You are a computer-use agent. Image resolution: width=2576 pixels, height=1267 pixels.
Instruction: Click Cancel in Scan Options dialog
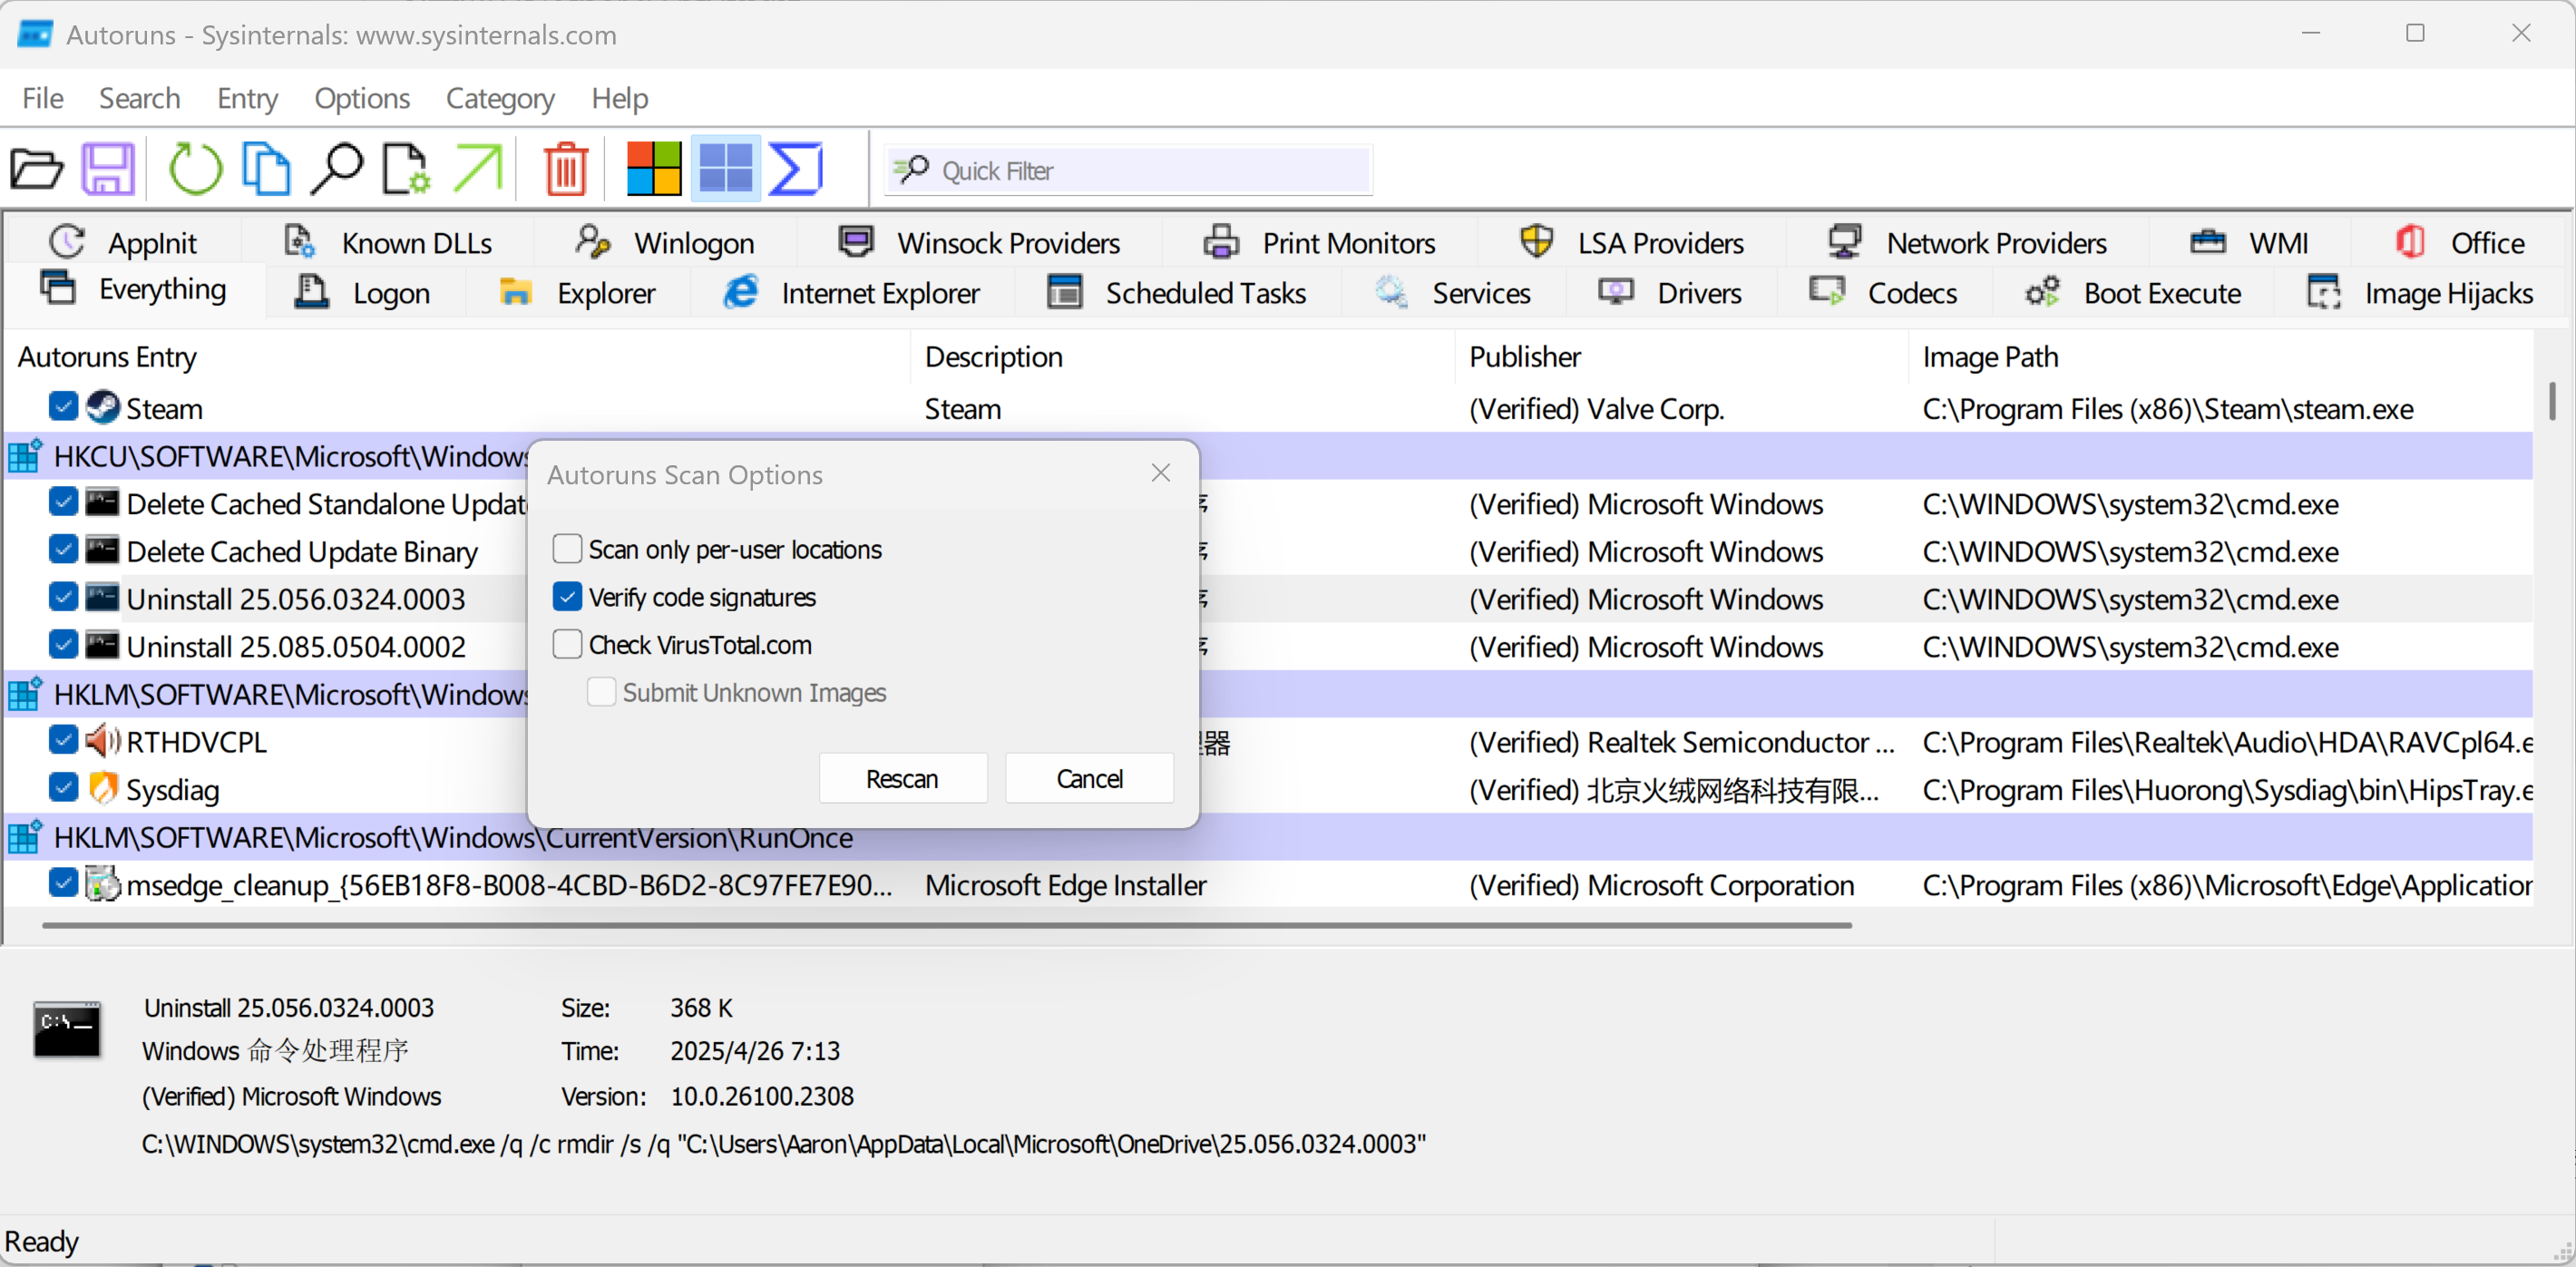click(x=1089, y=778)
